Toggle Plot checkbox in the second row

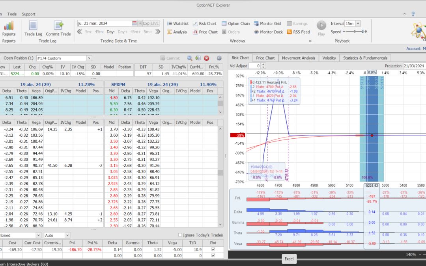point(213,255)
